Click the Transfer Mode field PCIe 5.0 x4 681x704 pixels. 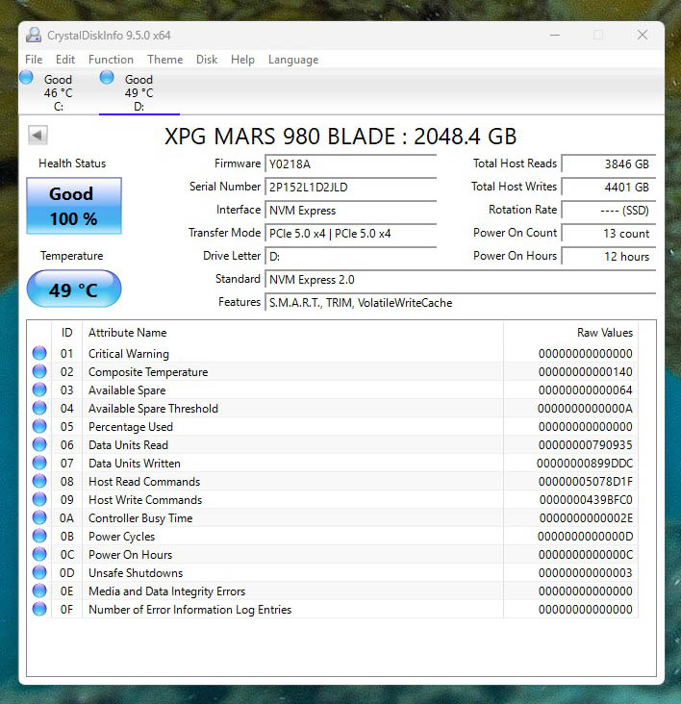tap(351, 234)
